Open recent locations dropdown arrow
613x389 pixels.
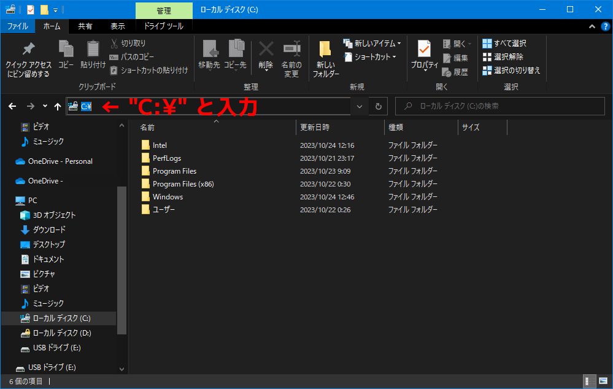point(45,106)
